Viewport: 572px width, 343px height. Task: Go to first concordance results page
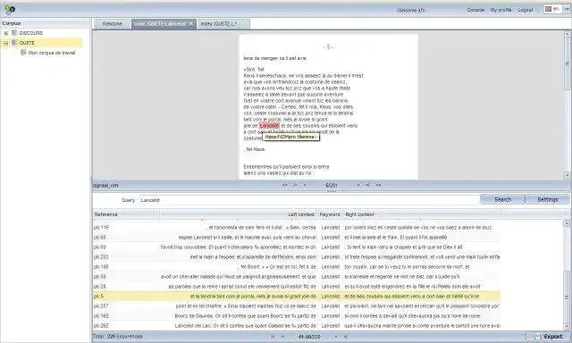point(273,337)
